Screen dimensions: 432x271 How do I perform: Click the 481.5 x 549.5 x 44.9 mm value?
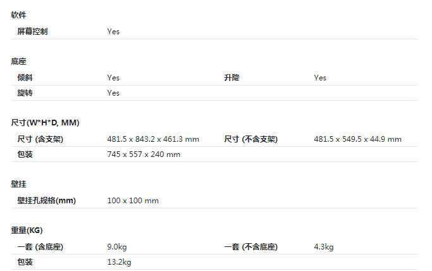click(x=357, y=139)
